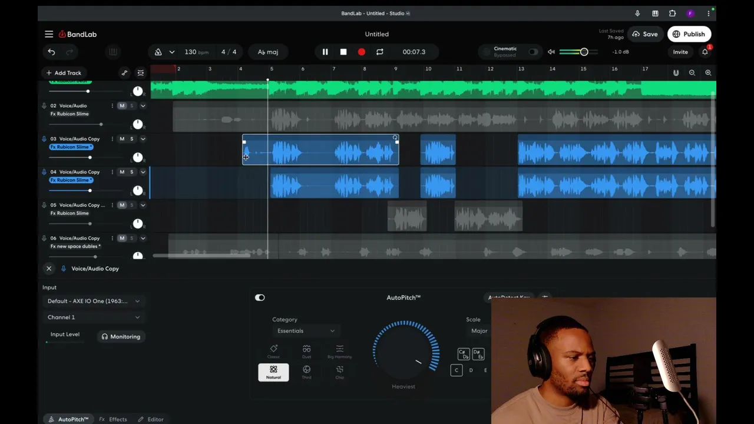Expand track 06 with its chevron
Image resolution: width=754 pixels, height=424 pixels.
[143, 238]
